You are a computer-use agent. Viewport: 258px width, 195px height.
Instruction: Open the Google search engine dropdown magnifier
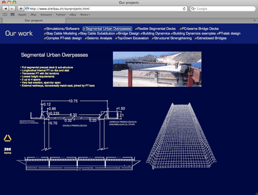coord(193,9)
